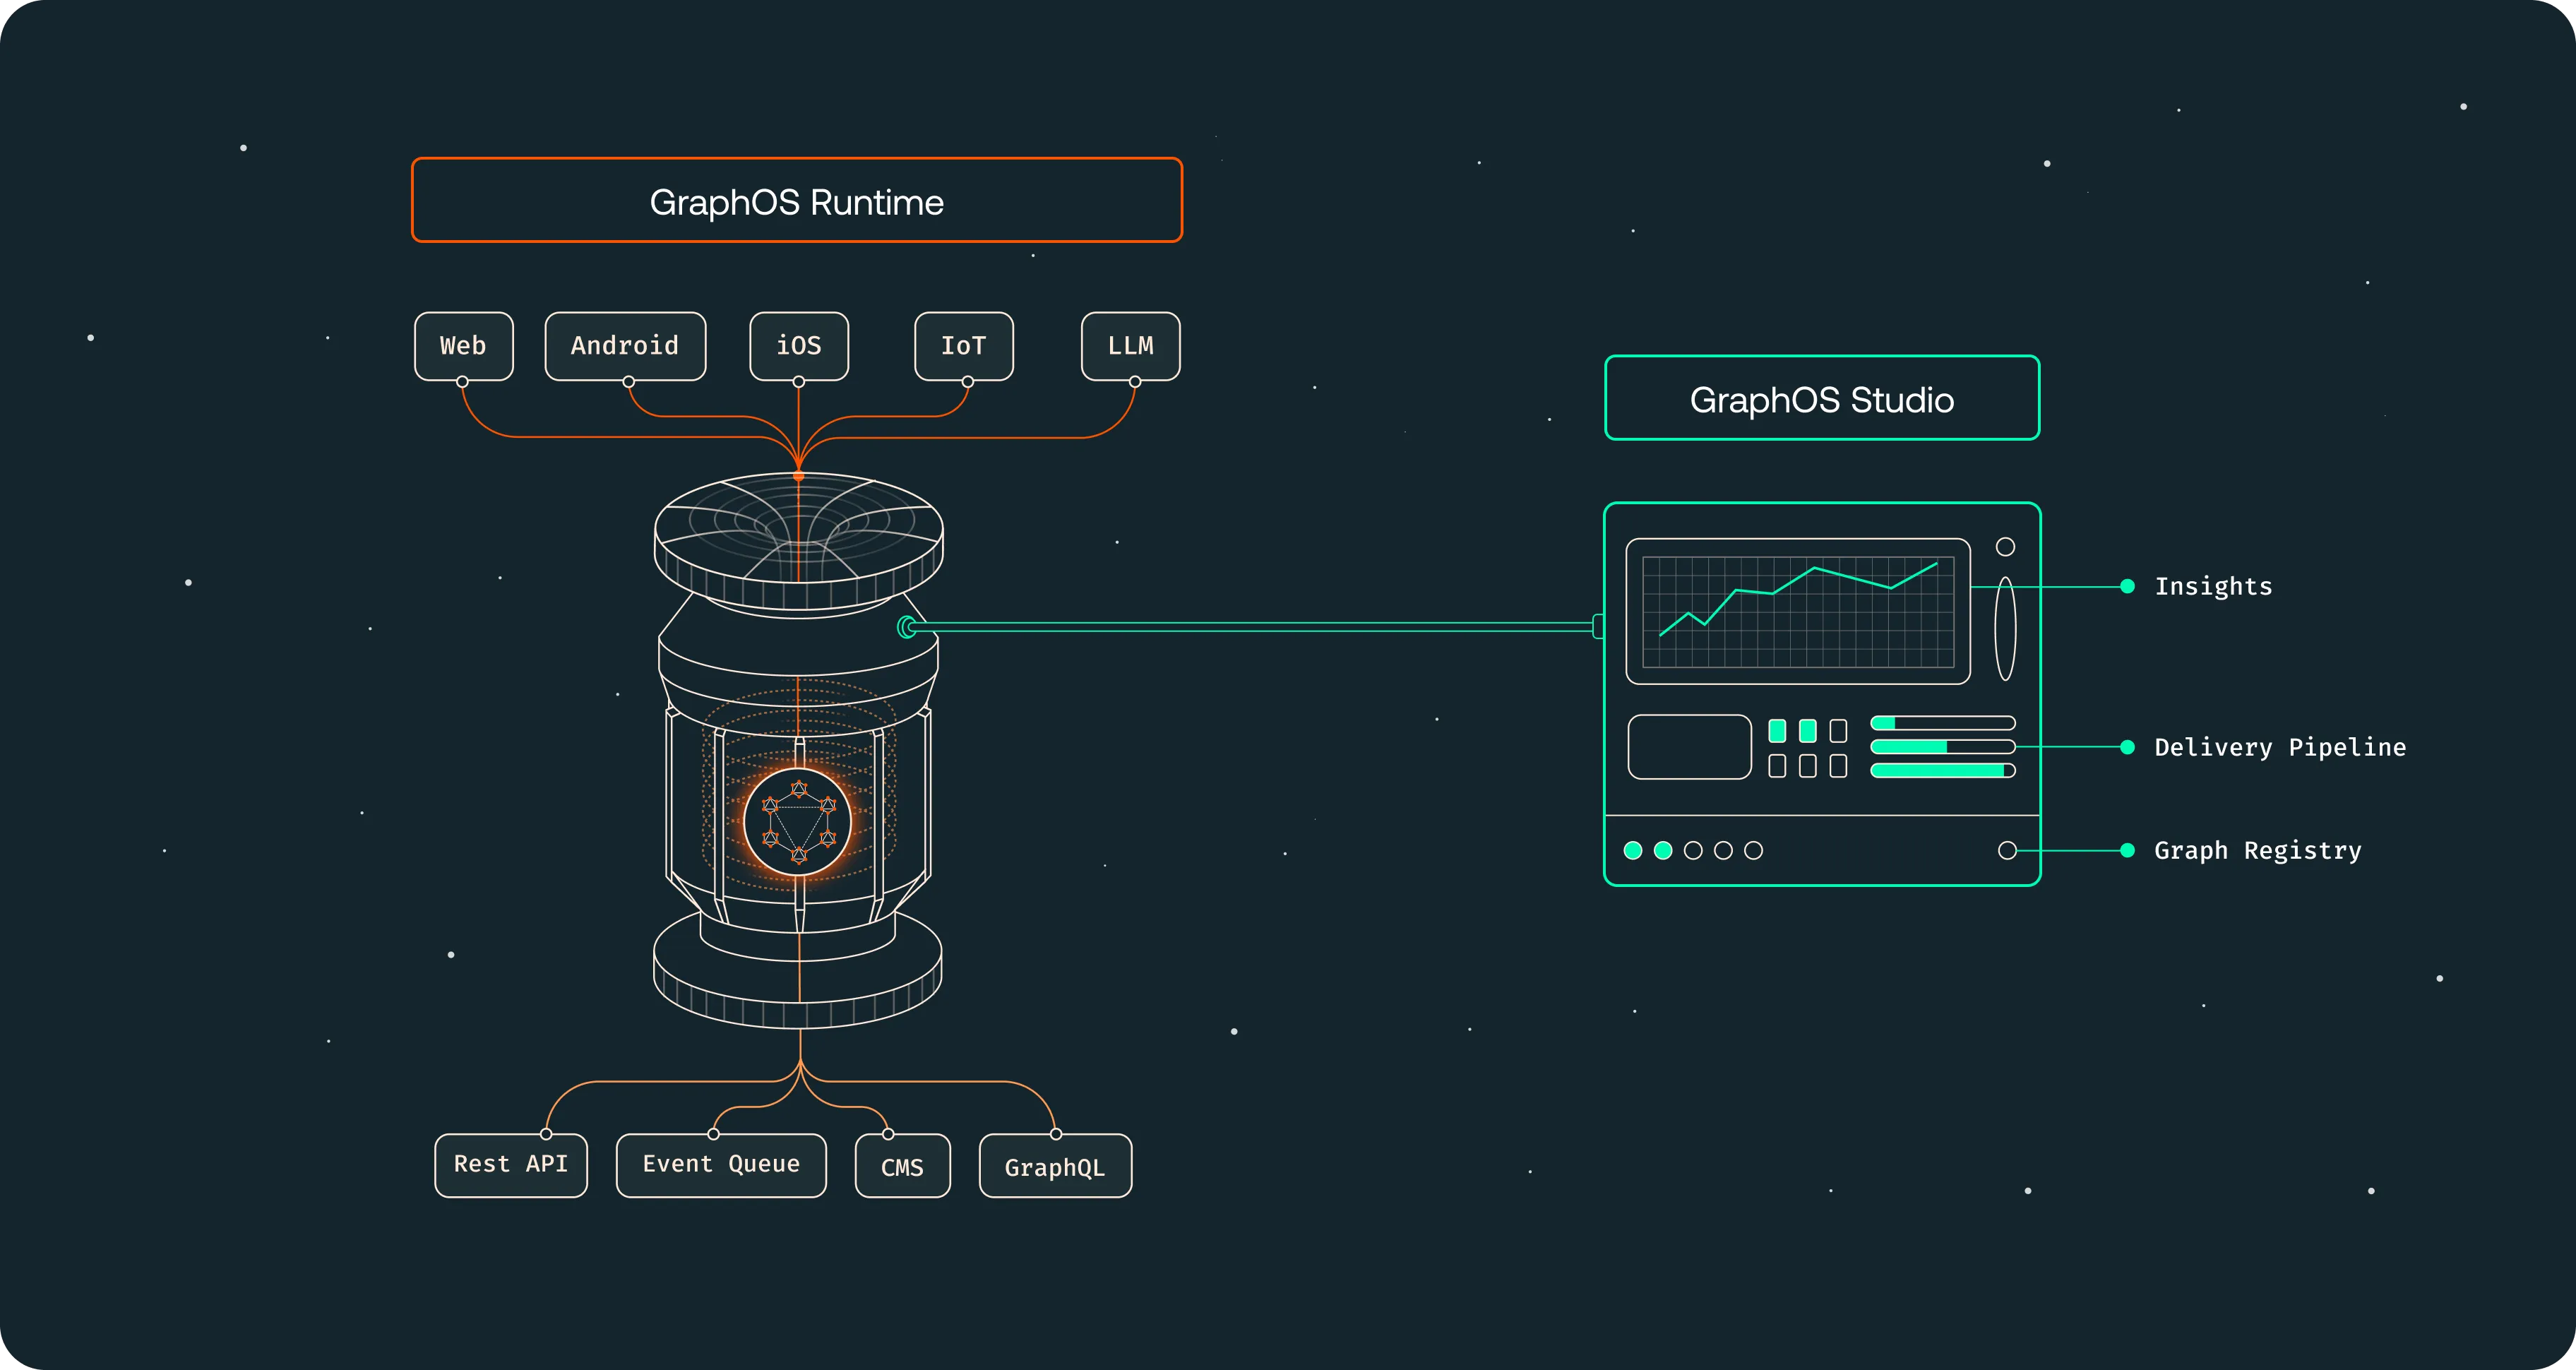The image size is (2576, 1370).
Task: Click the blank rounded rectangle in Studio panel
Action: coord(1690,747)
